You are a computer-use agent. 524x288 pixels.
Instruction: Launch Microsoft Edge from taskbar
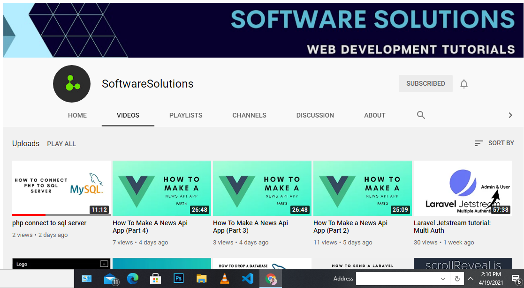coord(133,279)
